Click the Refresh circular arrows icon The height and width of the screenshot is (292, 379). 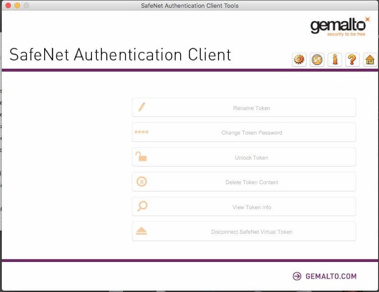coord(317,60)
